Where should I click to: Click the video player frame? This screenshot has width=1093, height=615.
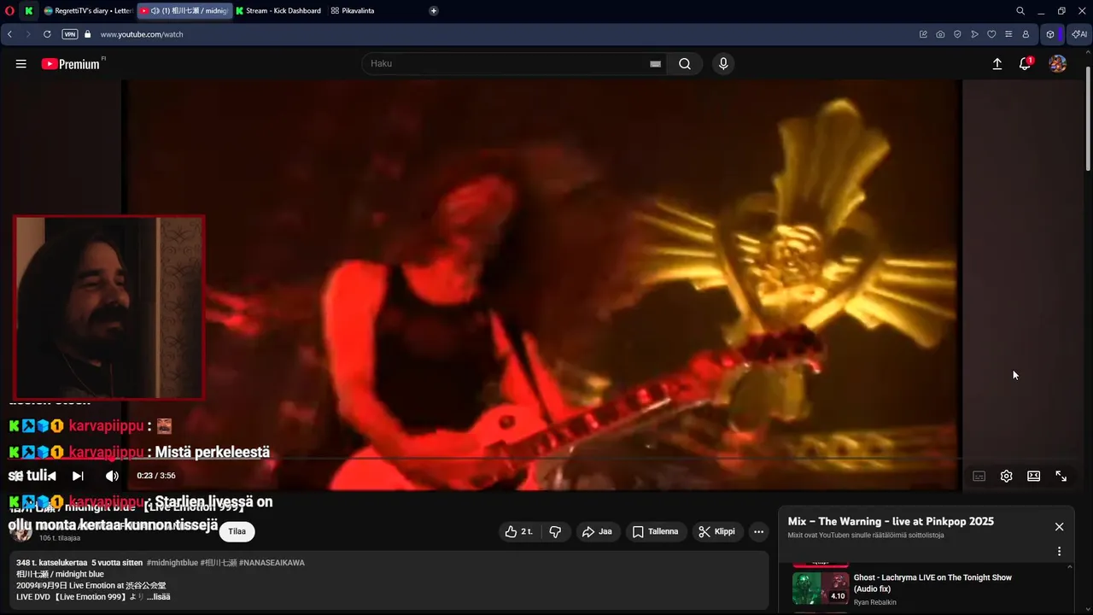click(x=541, y=284)
